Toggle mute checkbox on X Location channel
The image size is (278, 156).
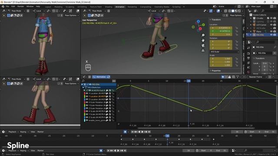[x=110, y=94]
